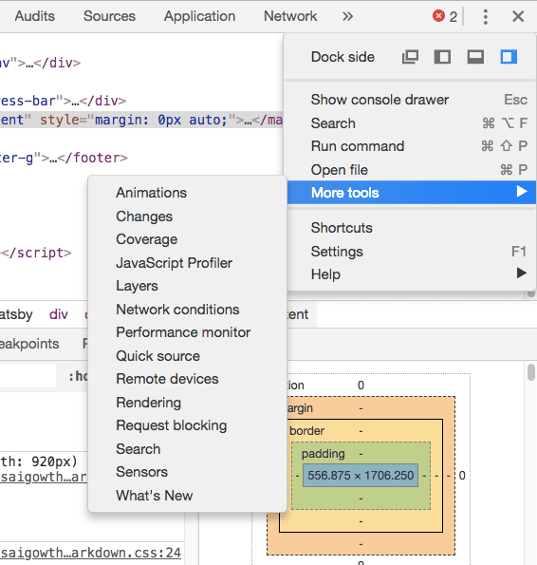Switch to the Sources tab
537x565 pixels.
[109, 16]
